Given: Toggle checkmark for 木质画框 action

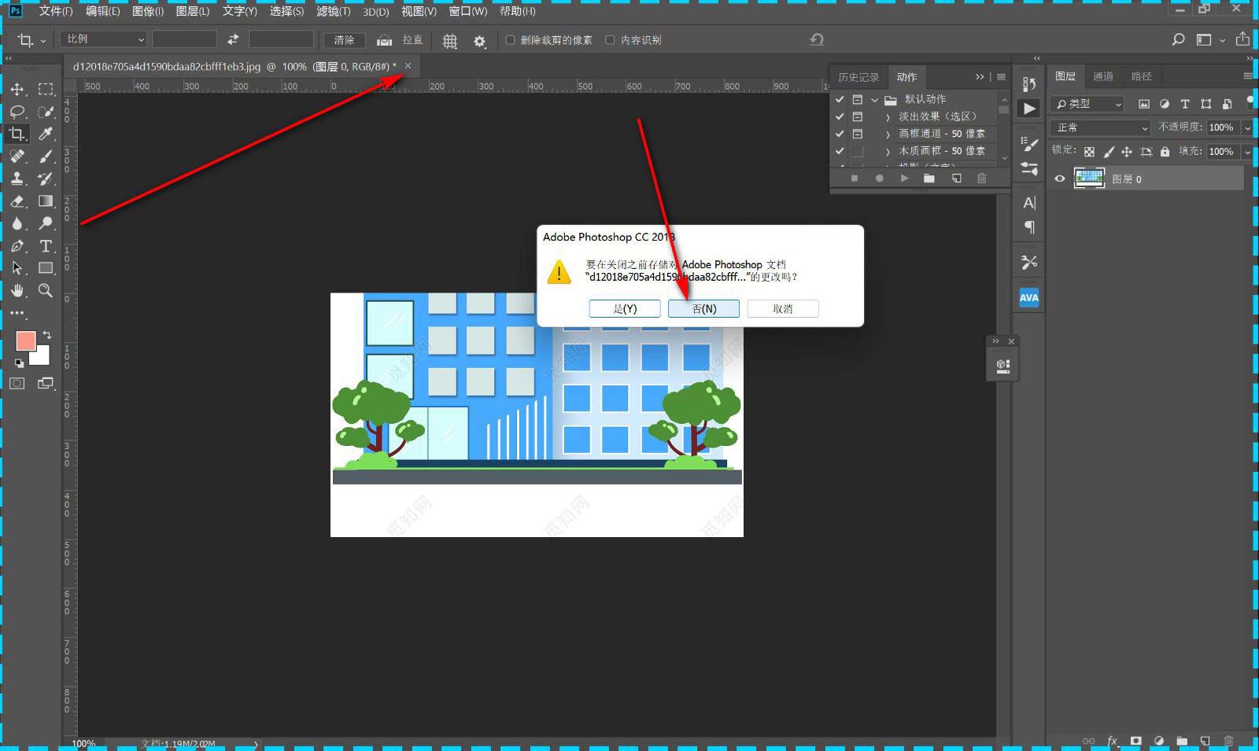Looking at the screenshot, I should pyautogui.click(x=840, y=151).
